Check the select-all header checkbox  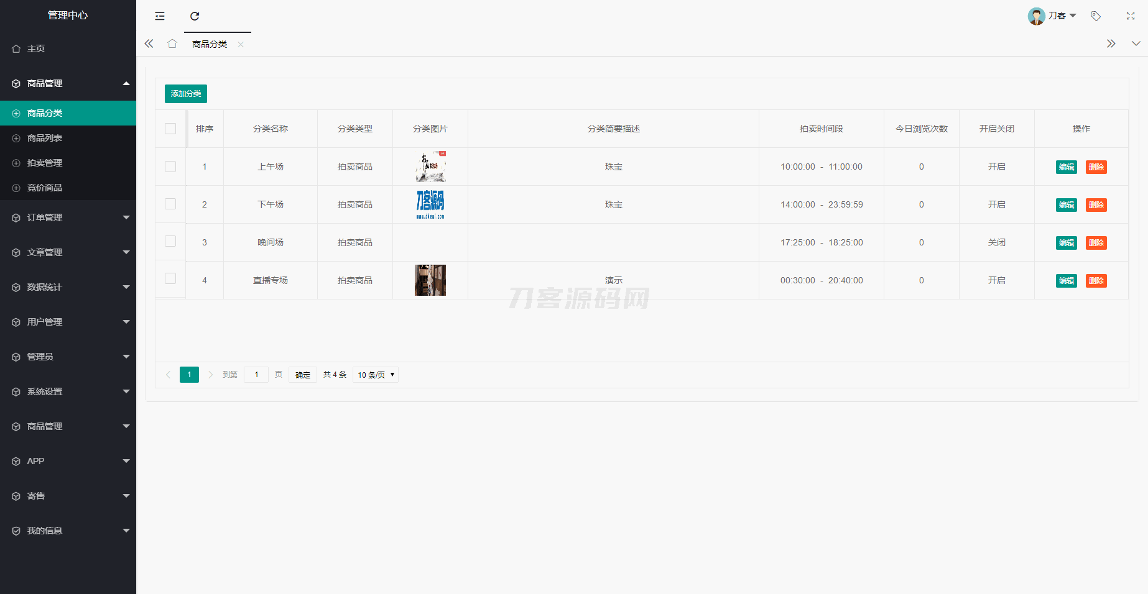click(x=170, y=129)
